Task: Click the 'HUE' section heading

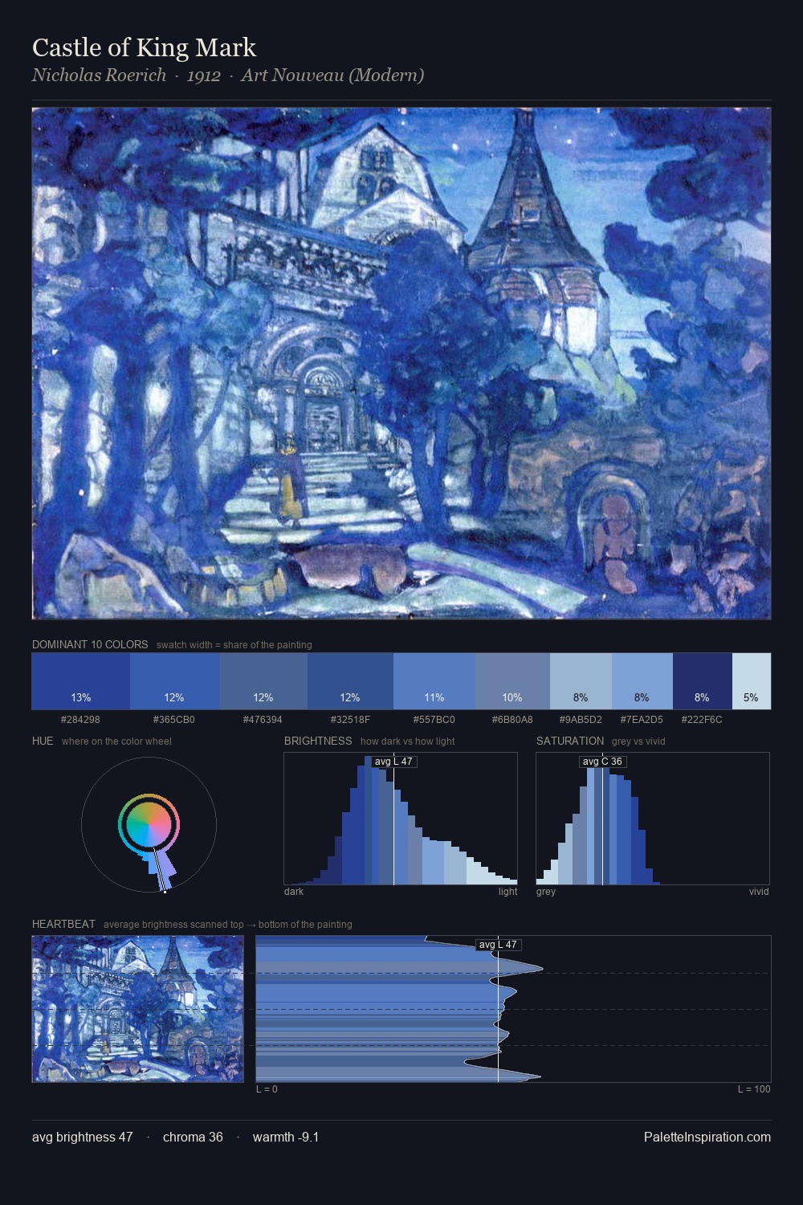Action: pos(43,741)
